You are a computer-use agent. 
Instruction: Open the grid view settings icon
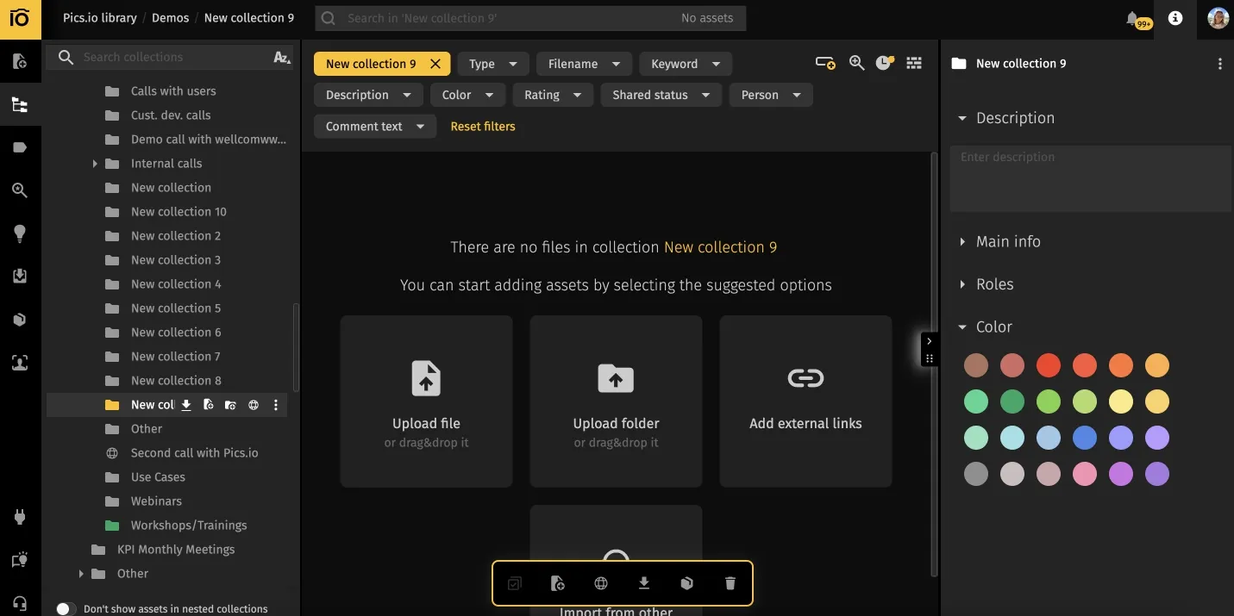click(914, 63)
